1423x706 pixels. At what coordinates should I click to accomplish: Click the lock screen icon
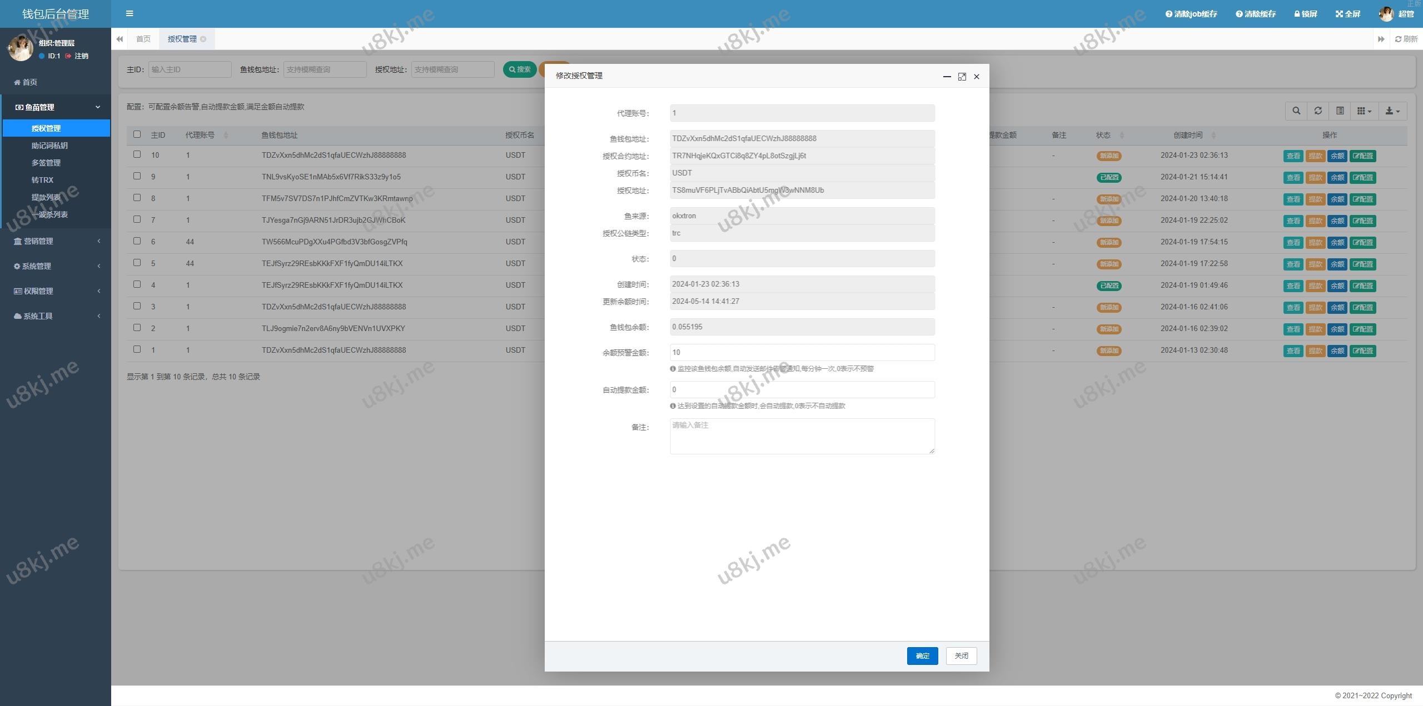click(1306, 14)
